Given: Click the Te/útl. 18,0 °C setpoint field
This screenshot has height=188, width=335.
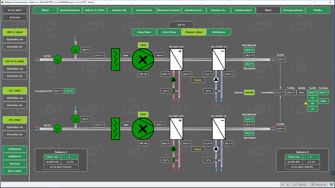Looking at the screenshot, I should 313,92.
